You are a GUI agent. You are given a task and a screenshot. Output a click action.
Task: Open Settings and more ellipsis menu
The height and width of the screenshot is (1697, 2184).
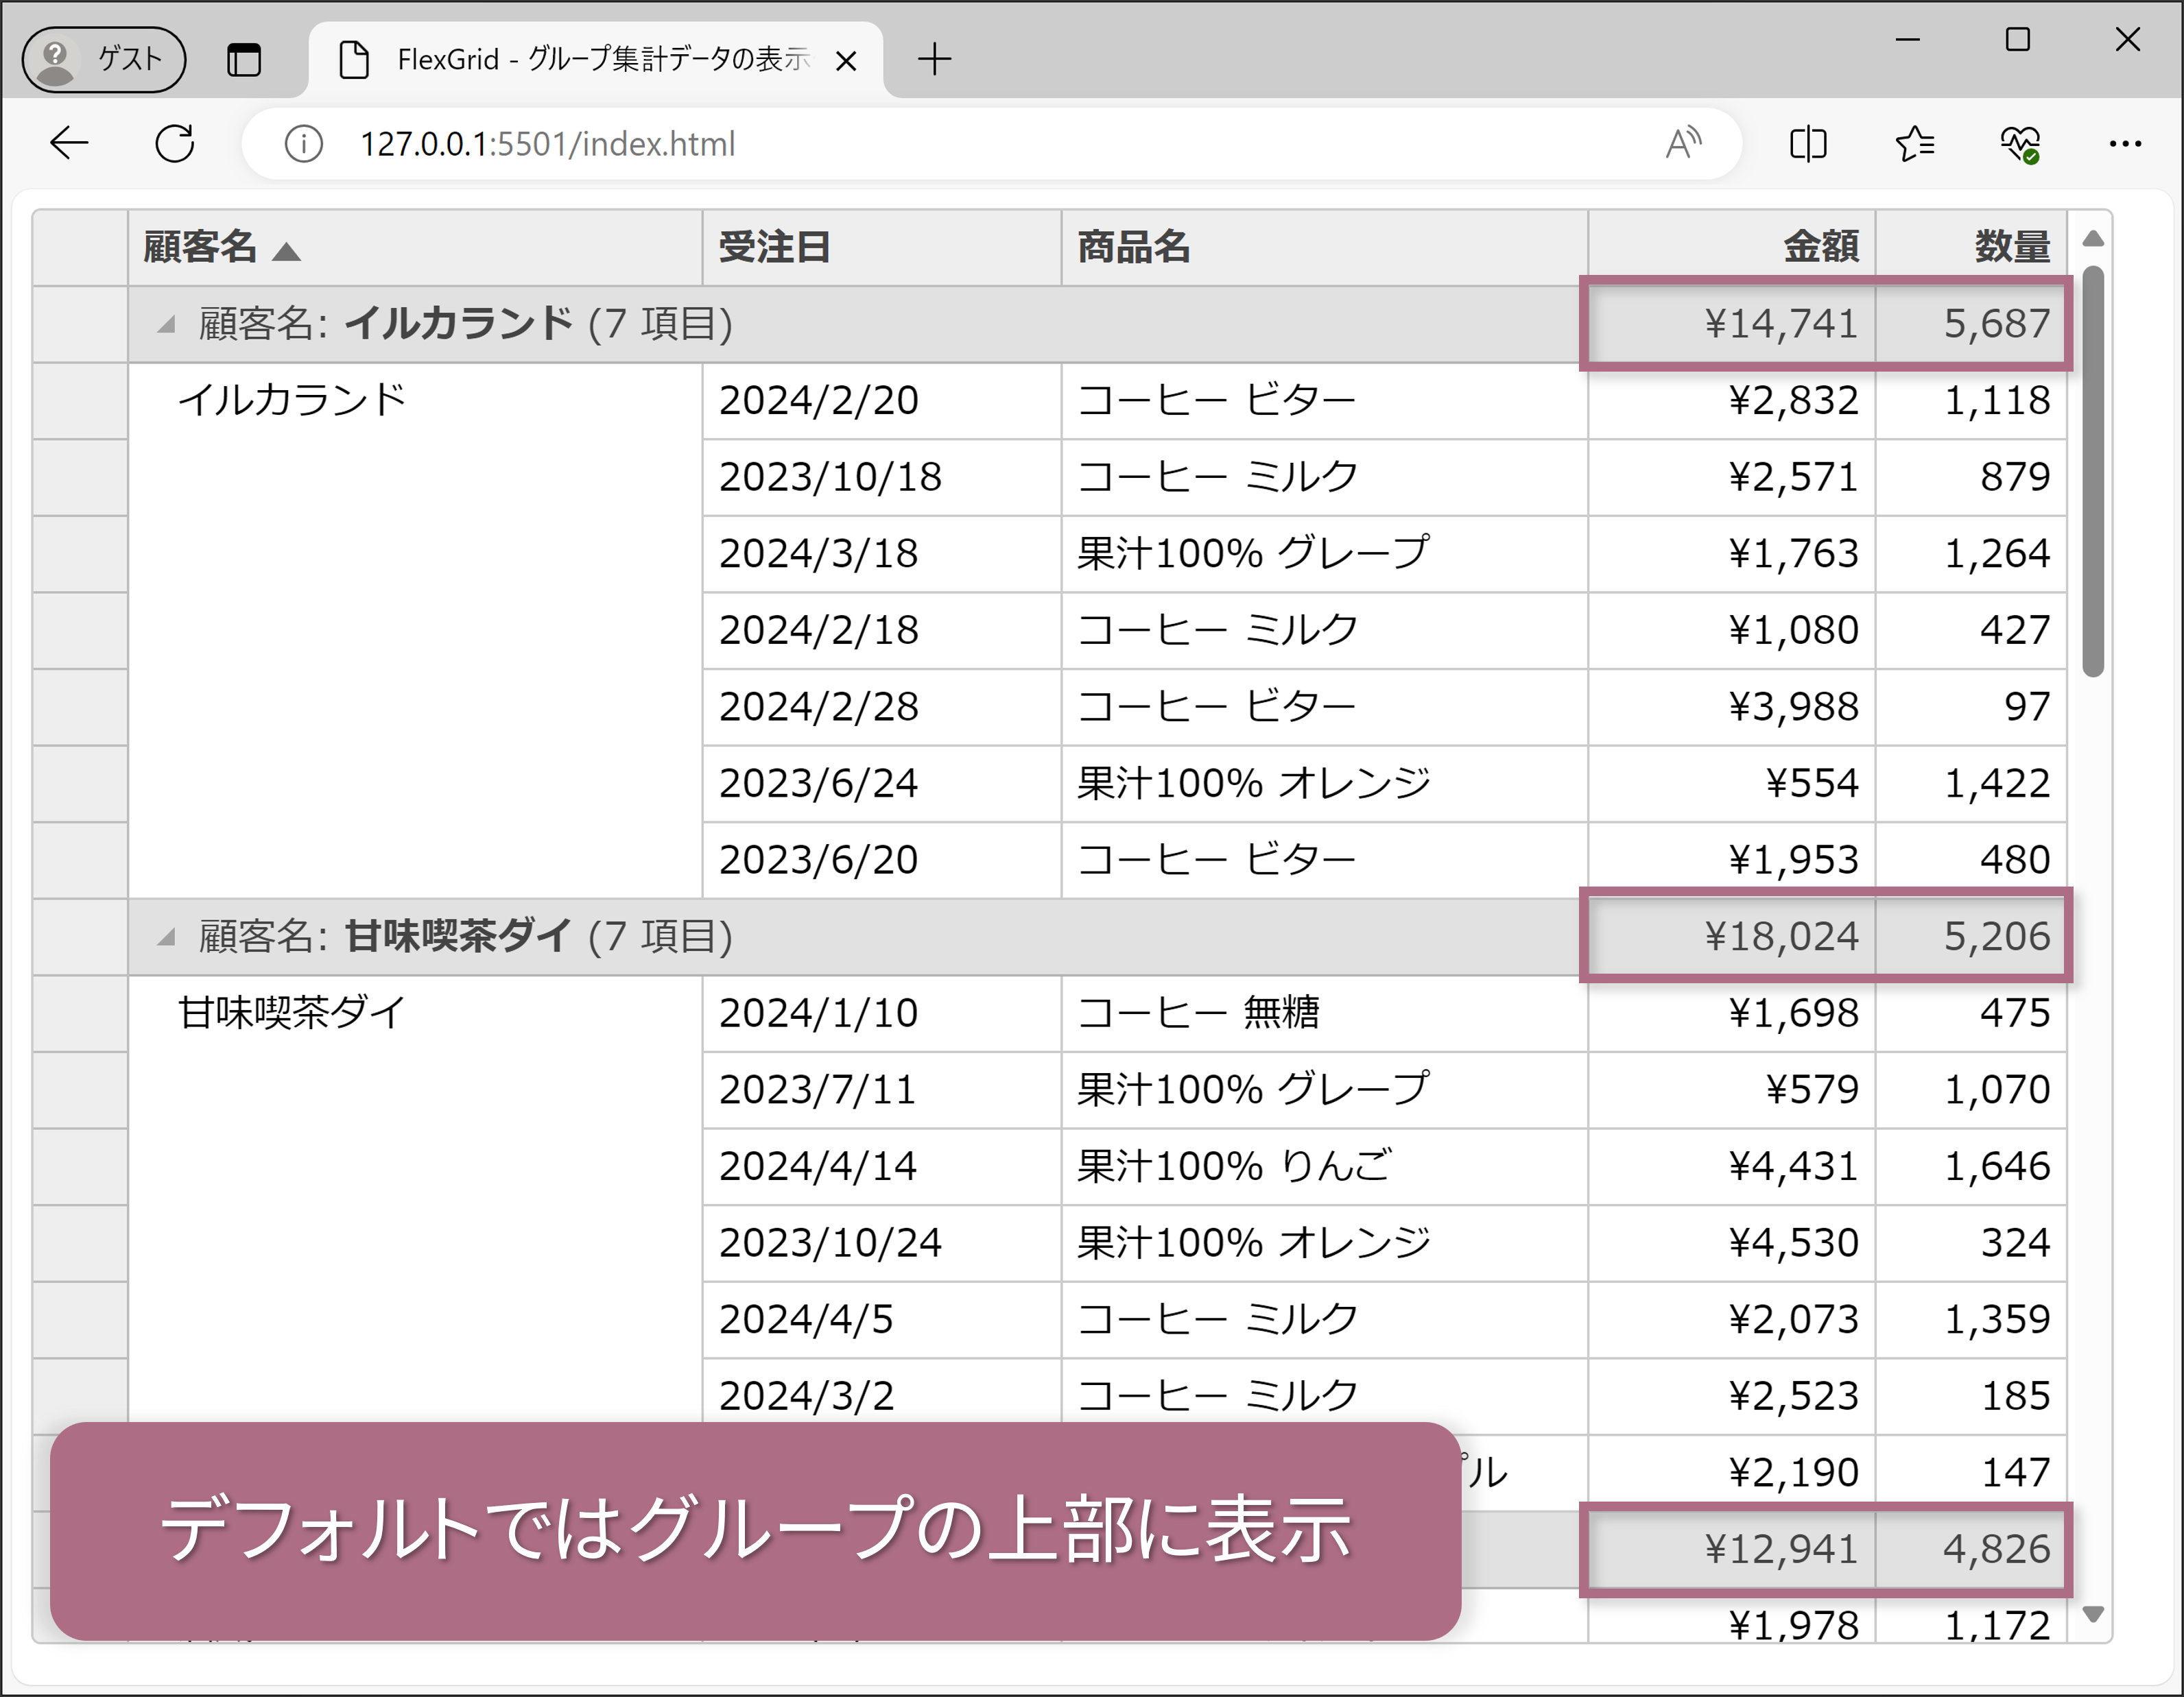[2125, 144]
